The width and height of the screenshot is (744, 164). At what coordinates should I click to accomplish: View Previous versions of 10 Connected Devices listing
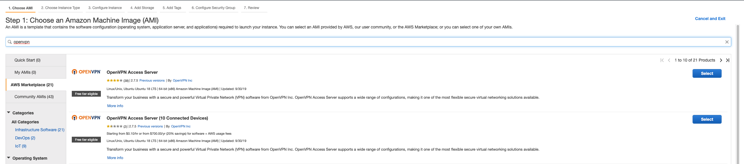(x=150, y=126)
